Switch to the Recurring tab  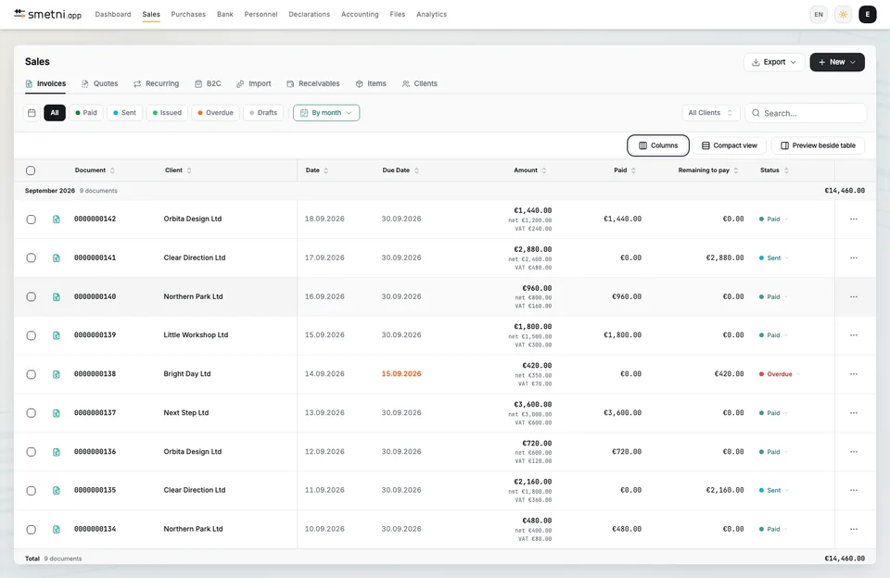156,83
